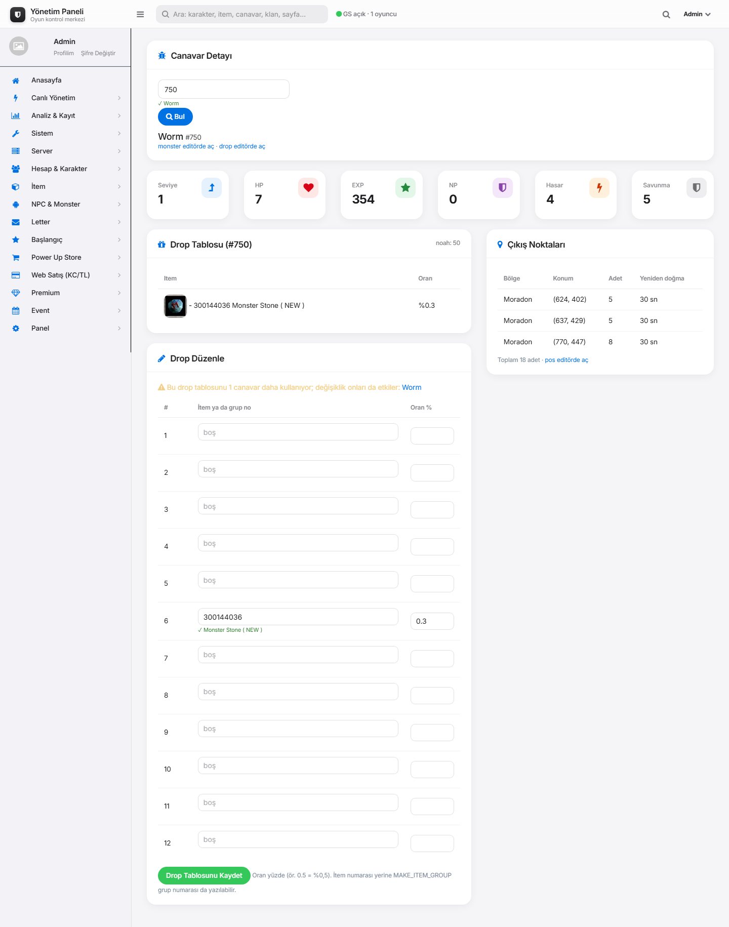The width and height of the screenshot is (729, 927).
Task: Click the Hasar lightning bolt icon
Action: click(599, 188)
